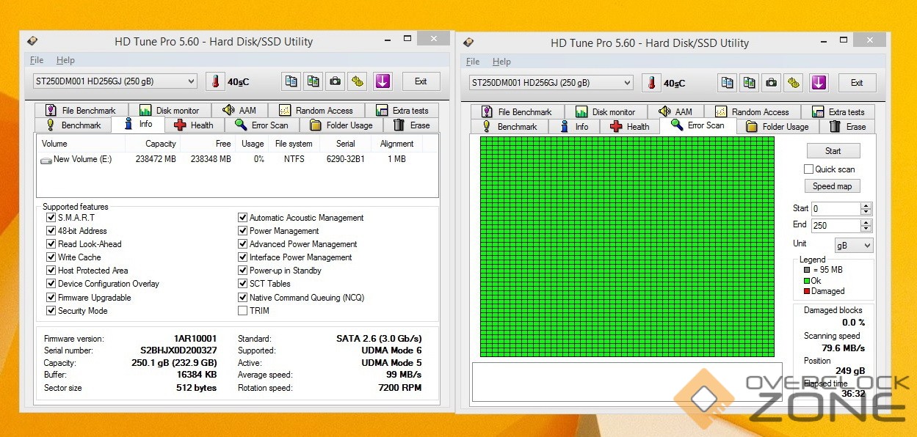Image resolution: width=917 pixels, height=437 pixels.
Task: Click the camera screenshot icon in right window
Action: tap(771, 83)
